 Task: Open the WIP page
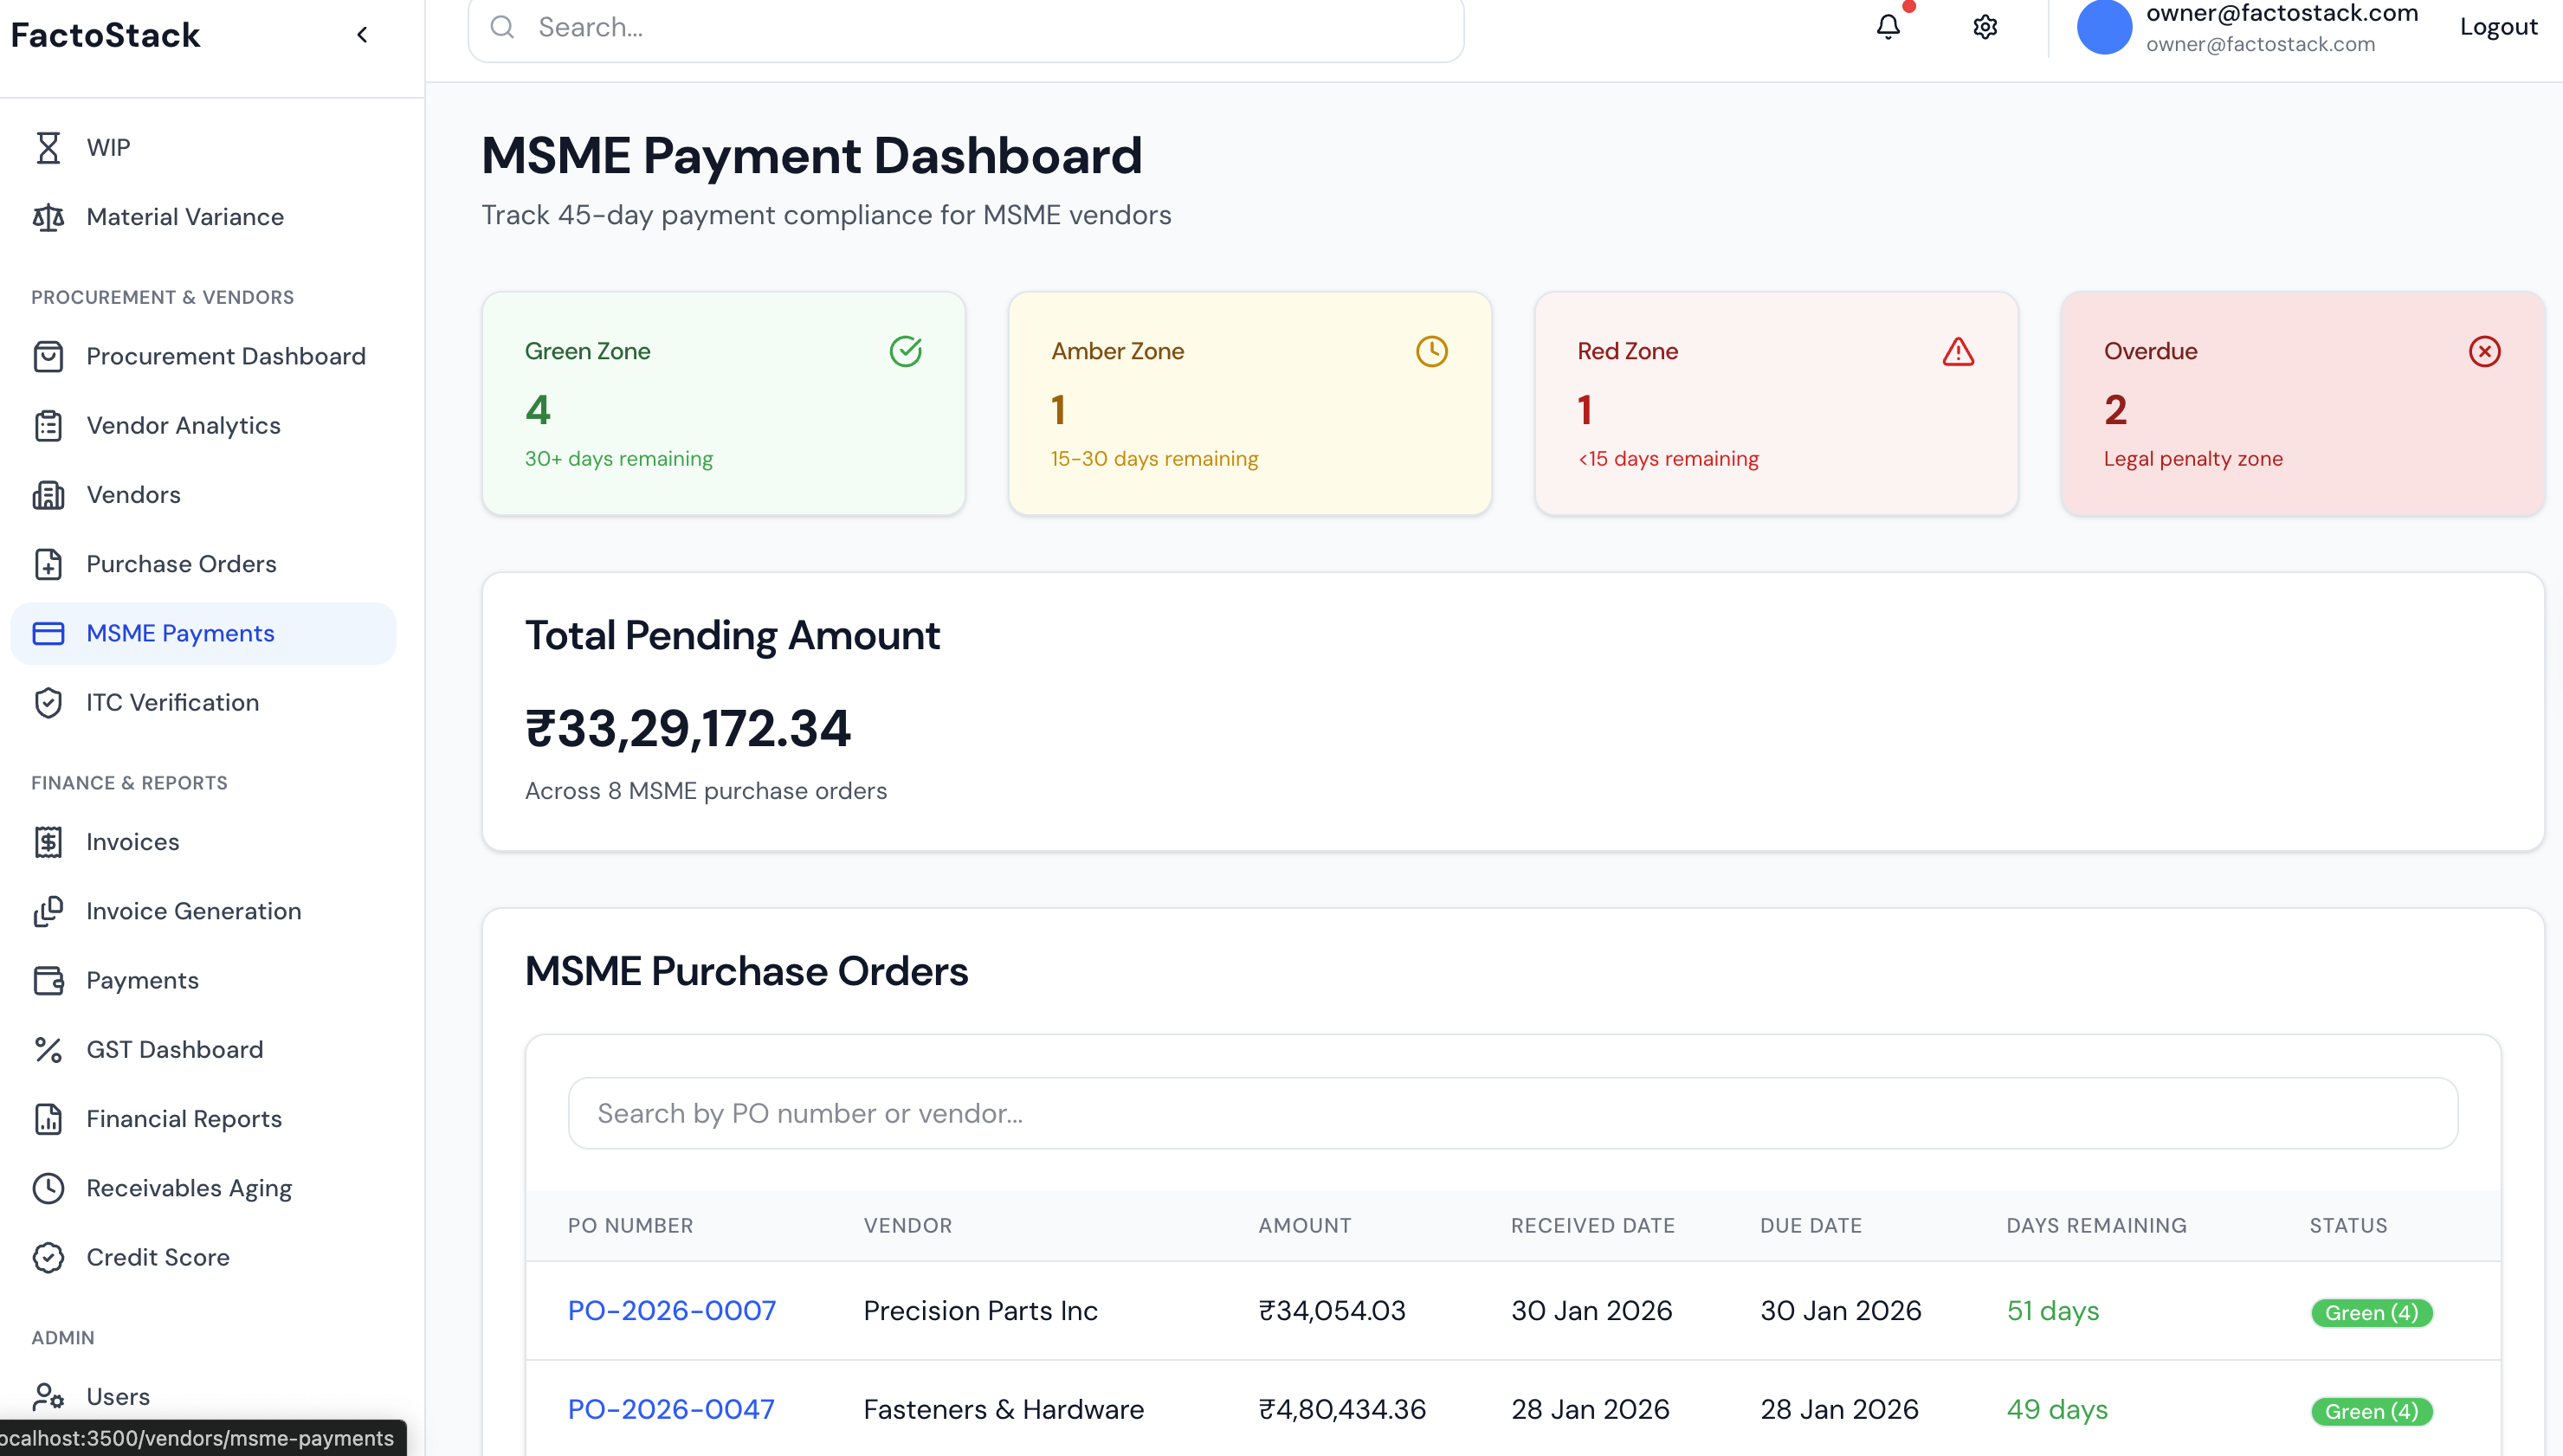(203, 147)
